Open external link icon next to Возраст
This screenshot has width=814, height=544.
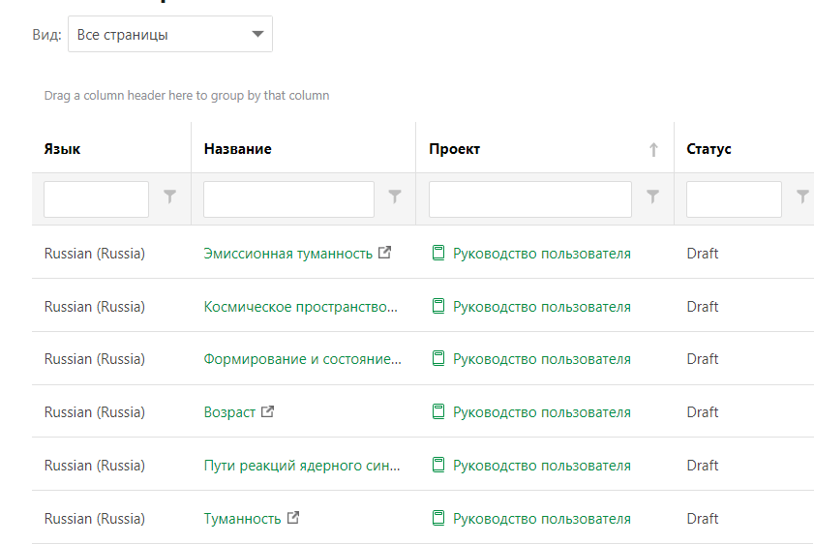(268, 411)
